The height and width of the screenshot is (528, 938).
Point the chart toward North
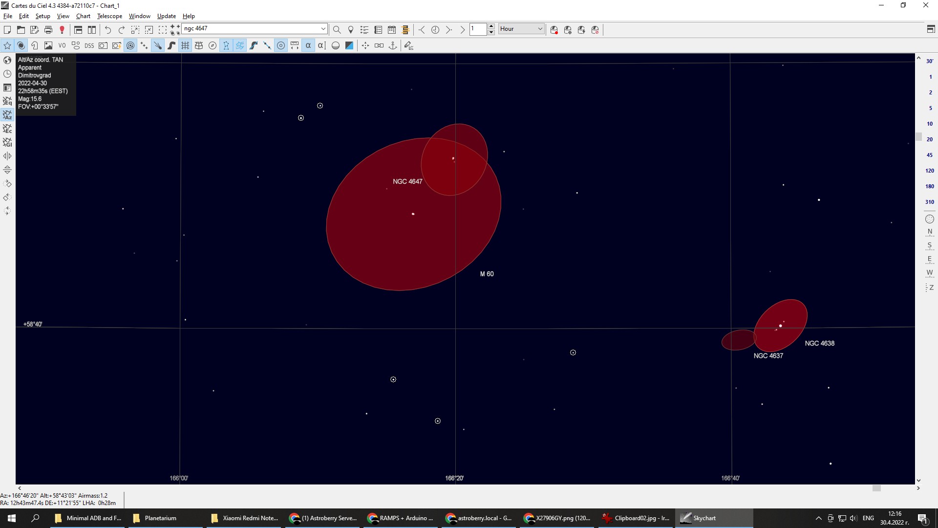pyautogui.click(x=930, y=232)
